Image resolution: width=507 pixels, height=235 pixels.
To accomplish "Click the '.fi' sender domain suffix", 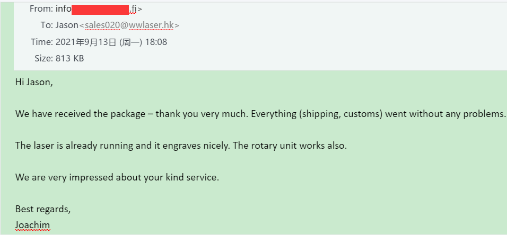I will point(133,9).
